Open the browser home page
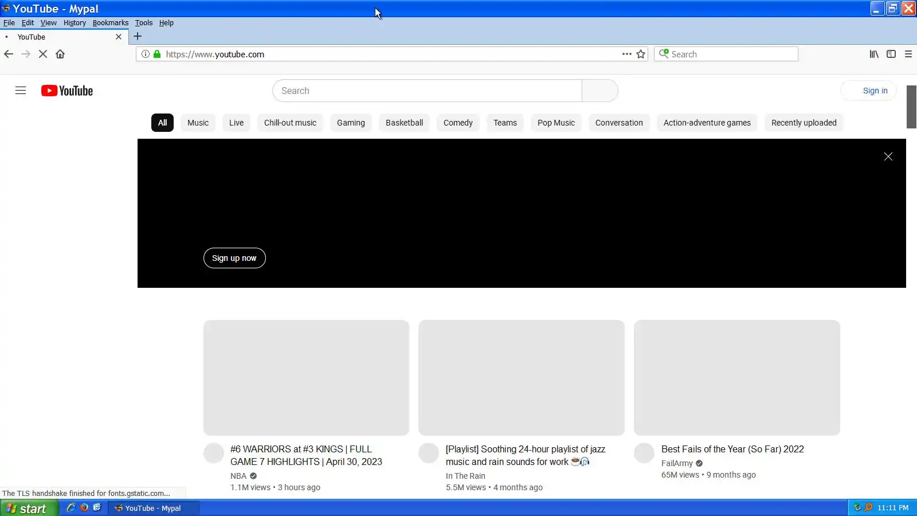This screenshot has height=516, width=917. coord(60,54)
